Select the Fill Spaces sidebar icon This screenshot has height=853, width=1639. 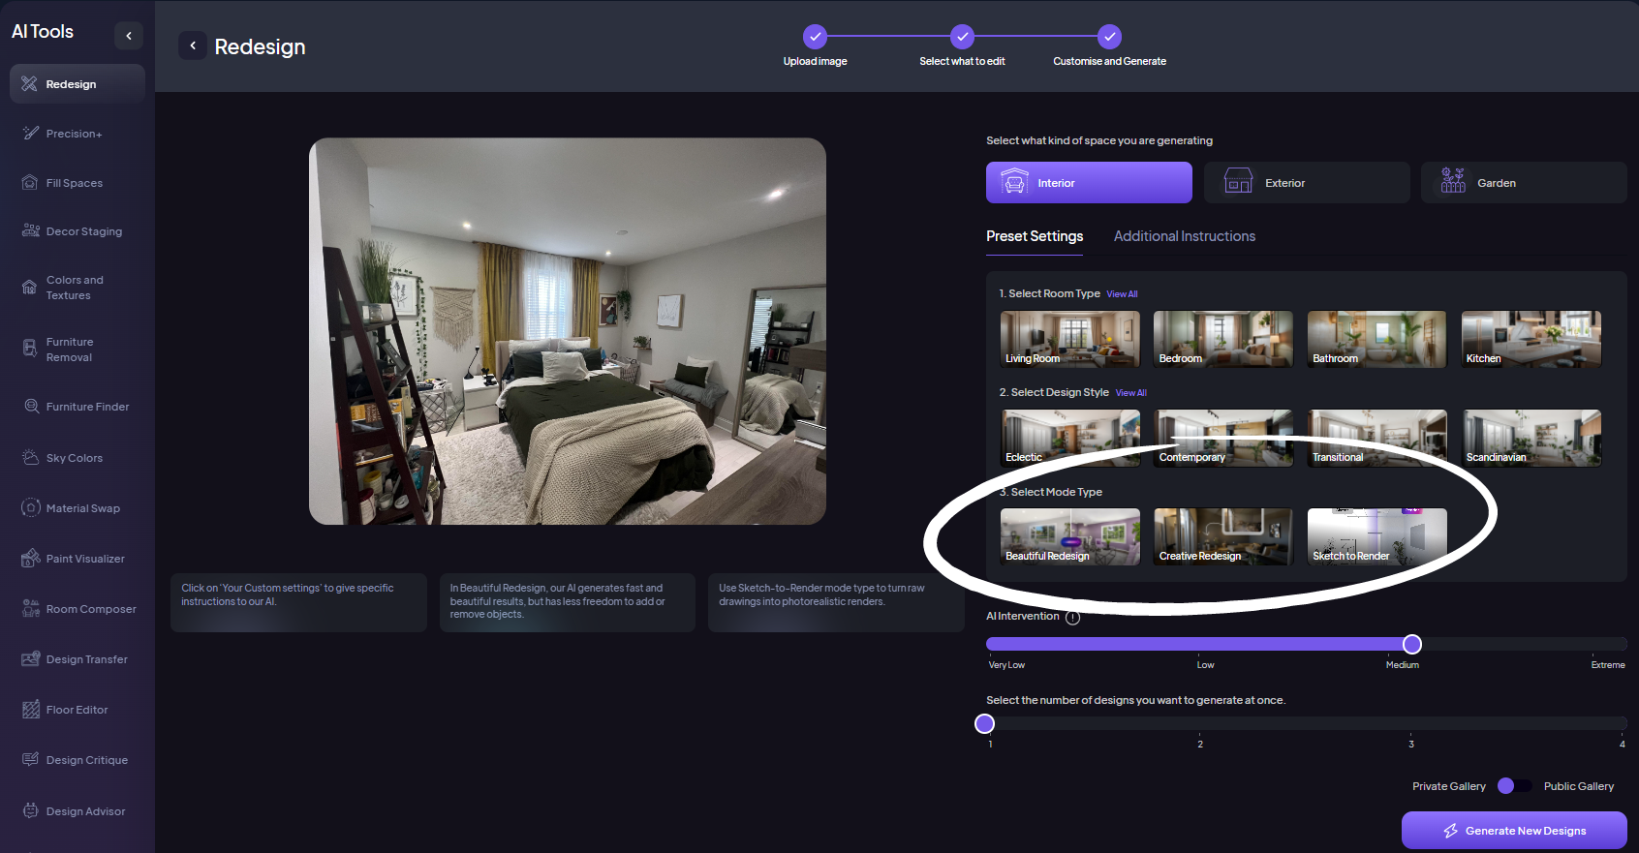[31, 183]
